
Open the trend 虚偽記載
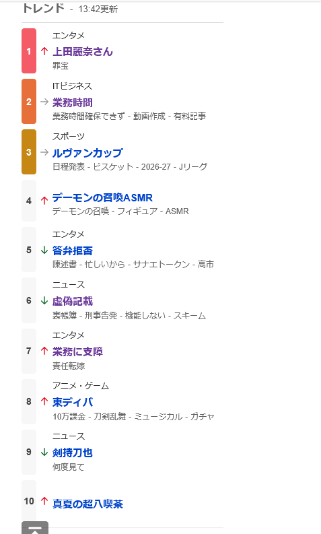(73, 301)
